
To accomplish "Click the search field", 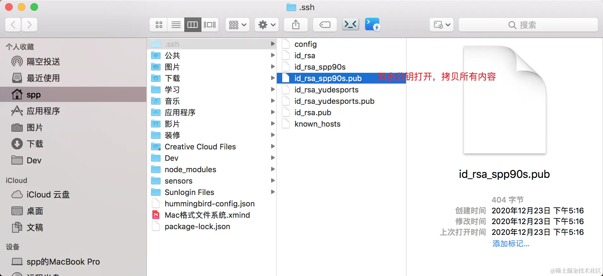I will coord(528,25).
